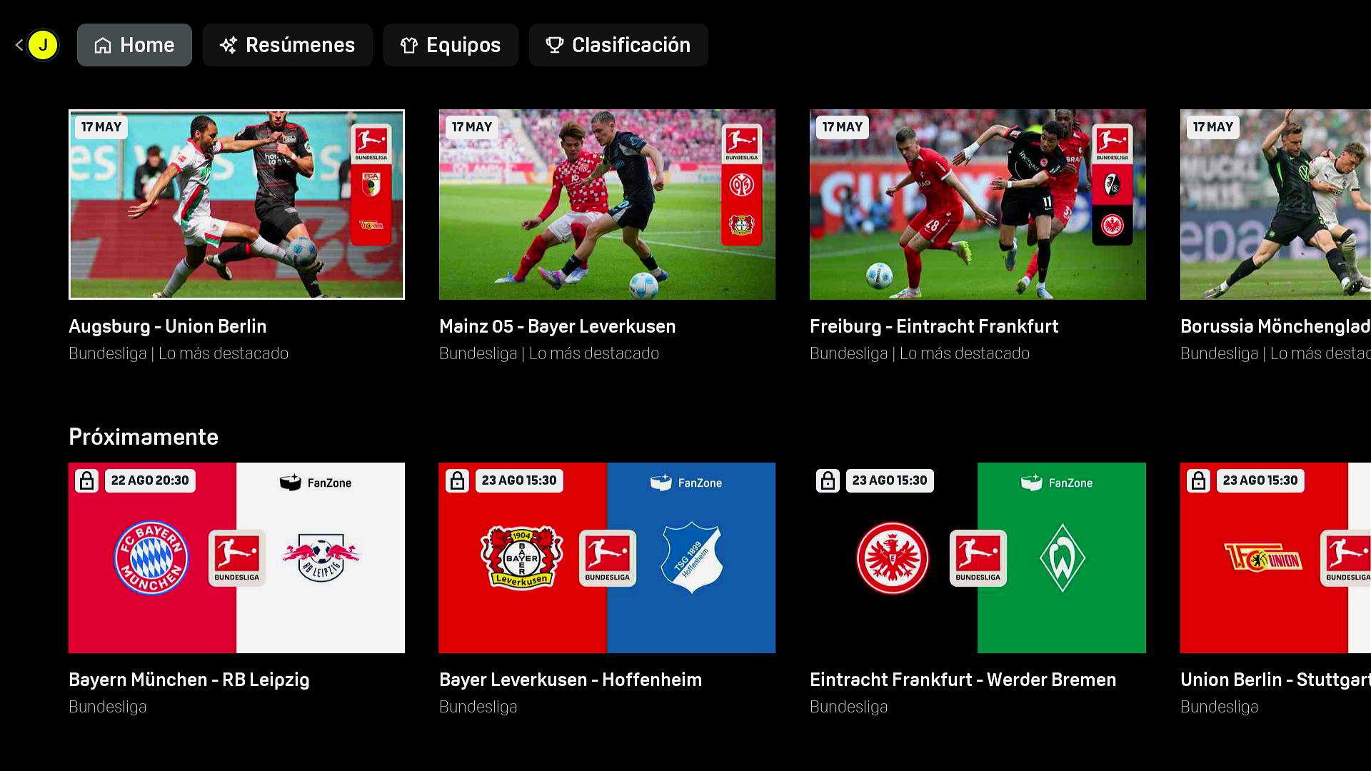Open Union Berlin - Stuttgart match card
This screenshot has width=1371, height=771.
[x=1275, y=558]
